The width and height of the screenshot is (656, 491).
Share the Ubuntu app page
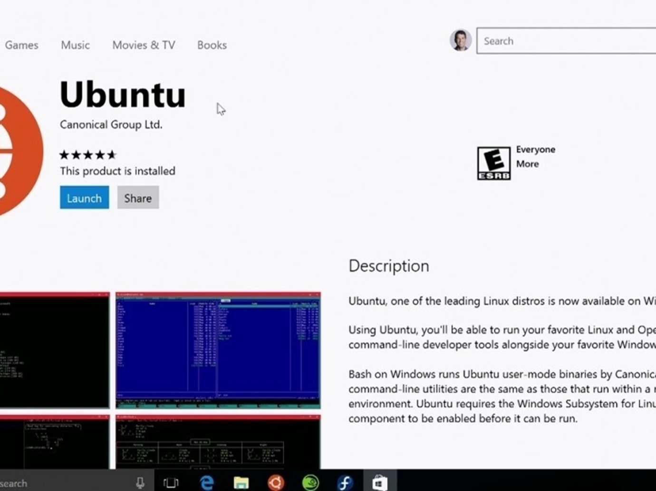coord(138,198)
